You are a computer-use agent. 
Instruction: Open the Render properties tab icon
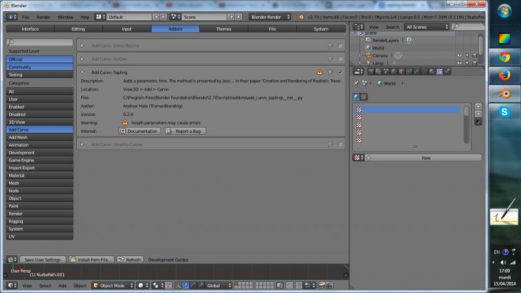[x=371, y=72]
